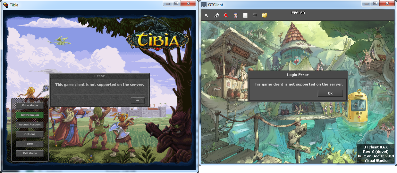Click Ok in OTClient Login Error dialog
Image resolution: width=397 pixels, height=173 pixels.
330,93
